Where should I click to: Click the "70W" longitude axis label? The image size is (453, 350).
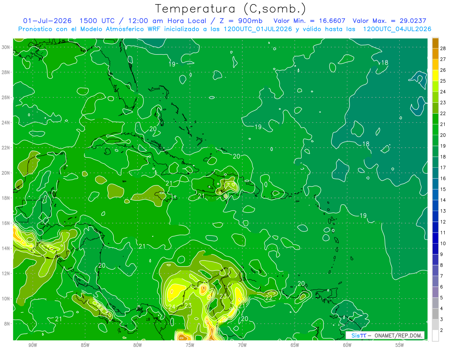pos(242,345)
